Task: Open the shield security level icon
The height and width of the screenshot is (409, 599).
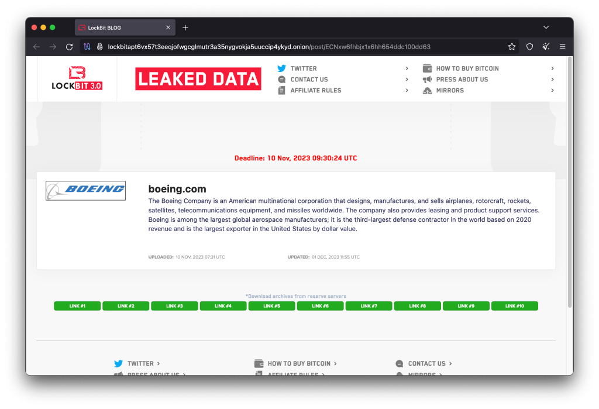Action: click(529, 47)
